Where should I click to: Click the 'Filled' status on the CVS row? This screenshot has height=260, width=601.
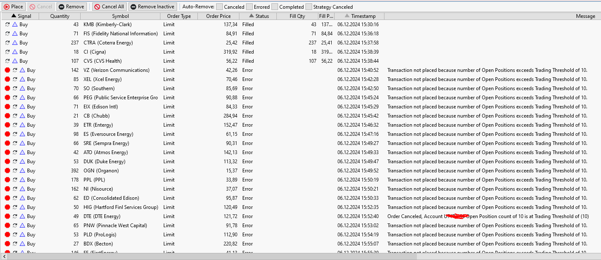click(248, 61)
